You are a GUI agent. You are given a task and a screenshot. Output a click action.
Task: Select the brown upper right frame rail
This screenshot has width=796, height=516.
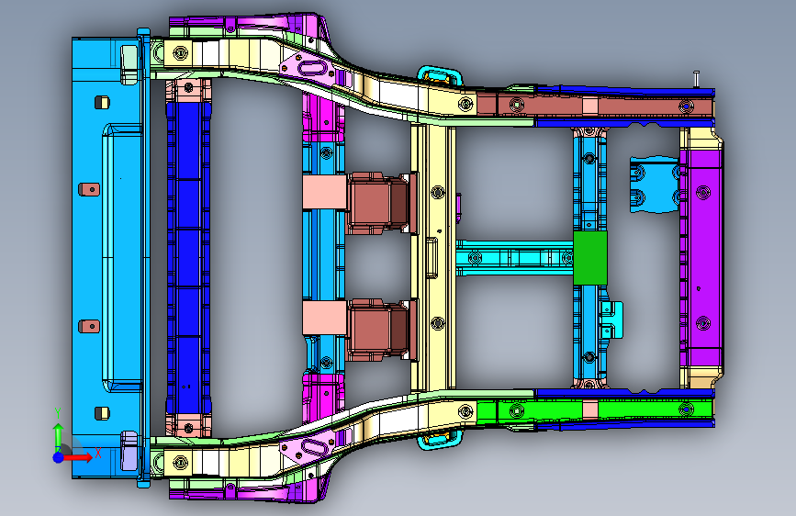click(x=595, y=107)
